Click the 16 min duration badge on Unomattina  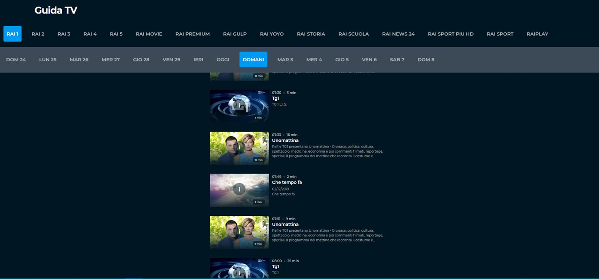click(258, 160)
